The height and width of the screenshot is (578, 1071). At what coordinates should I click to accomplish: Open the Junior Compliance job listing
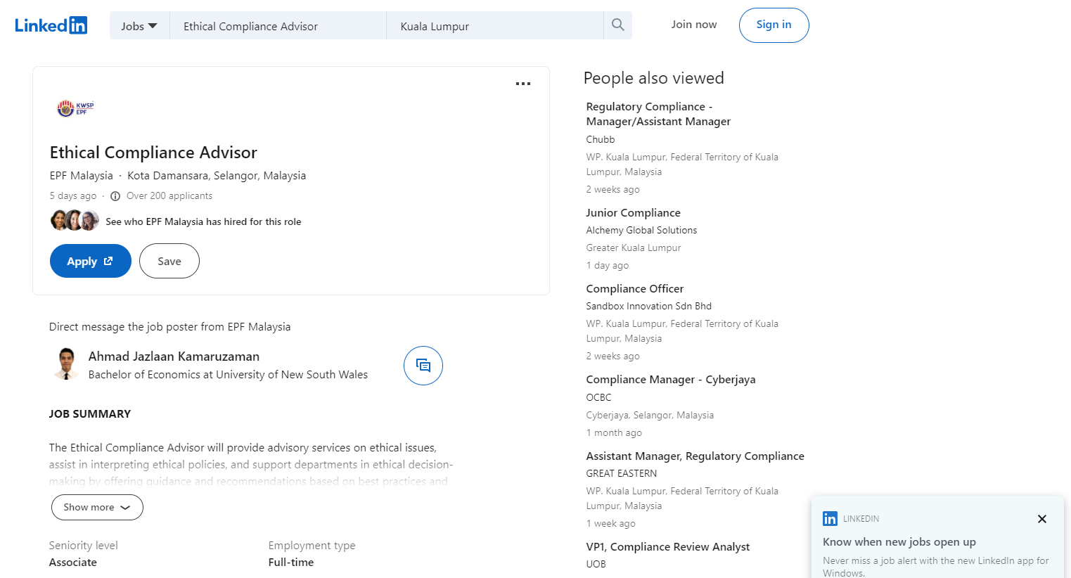click(633, 213)
